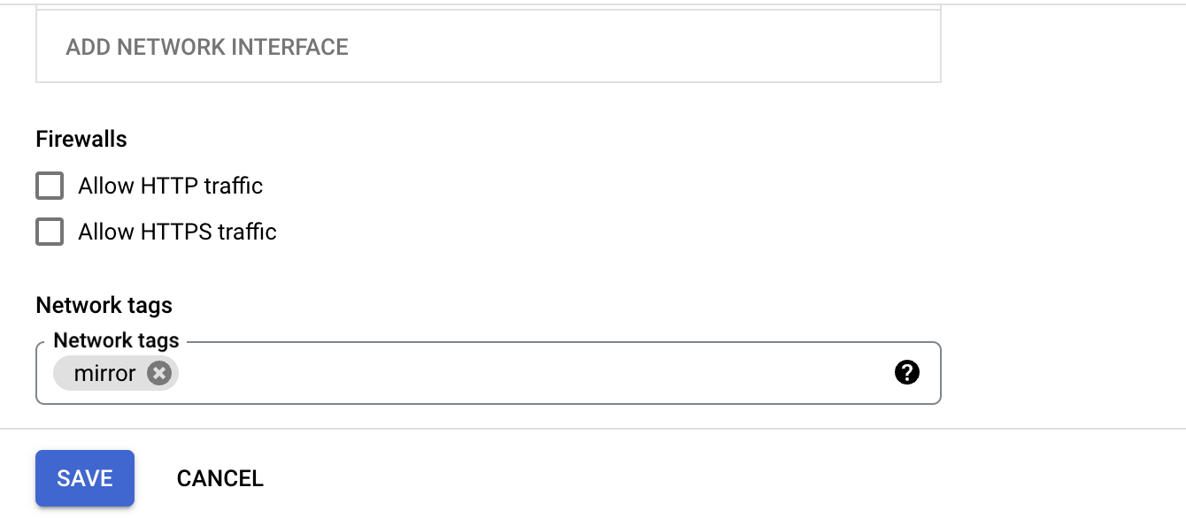Select the "mirror" tag chip text

pos(104,373)
